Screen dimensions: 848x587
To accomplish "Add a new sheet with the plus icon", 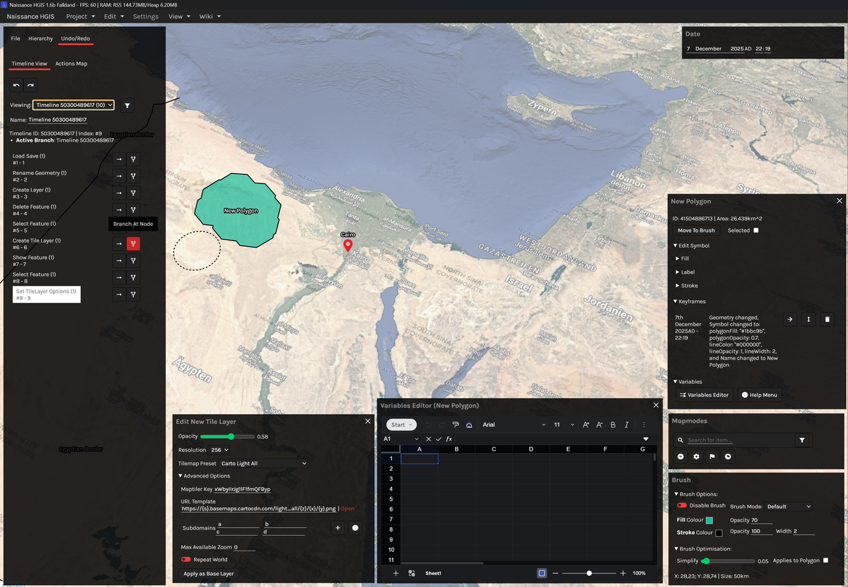I will tap(396, 573).
